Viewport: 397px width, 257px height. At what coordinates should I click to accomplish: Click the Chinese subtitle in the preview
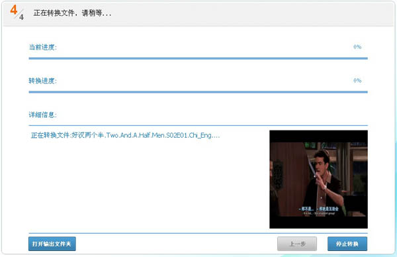[318, 209]
